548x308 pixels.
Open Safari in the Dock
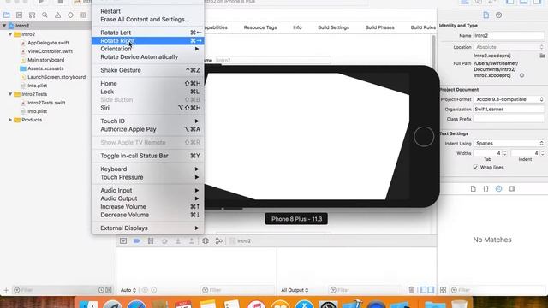(x=137, y=305)
